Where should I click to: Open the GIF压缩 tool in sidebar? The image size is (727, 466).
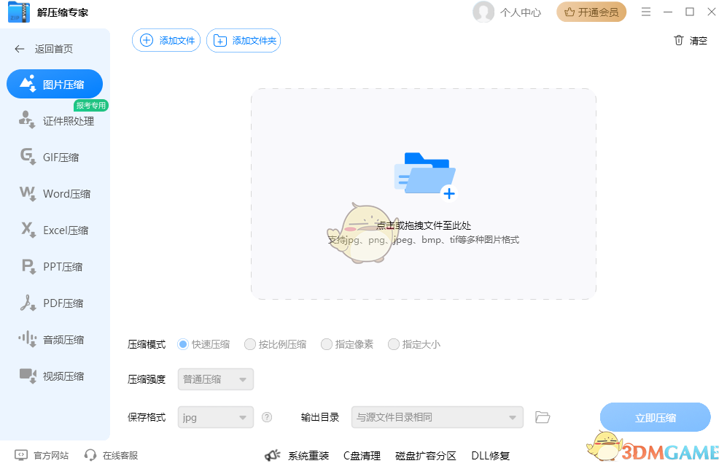(55, 157)
